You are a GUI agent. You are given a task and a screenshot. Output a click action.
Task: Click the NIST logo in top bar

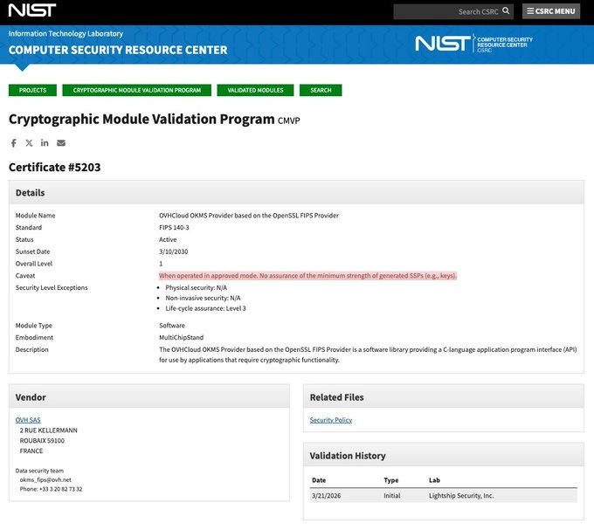[32, 10]
